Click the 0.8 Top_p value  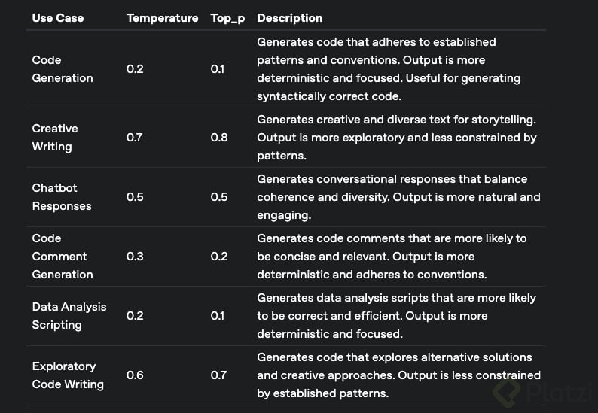219,138
